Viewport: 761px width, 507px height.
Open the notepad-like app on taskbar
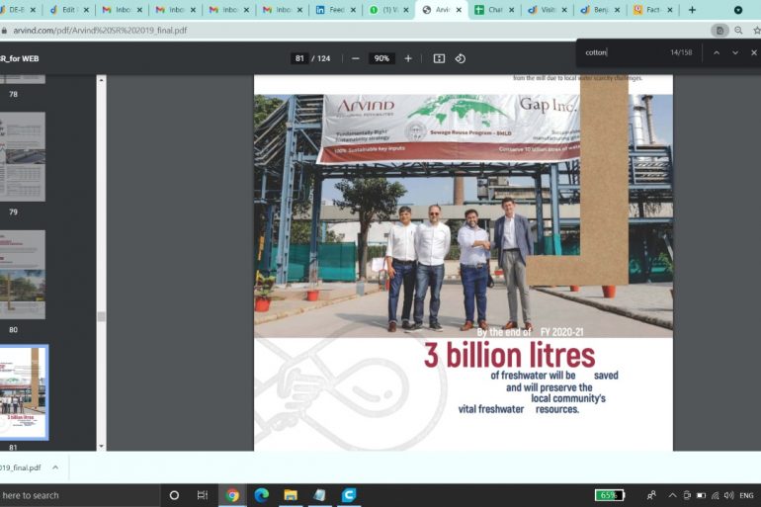coord(319,495)
